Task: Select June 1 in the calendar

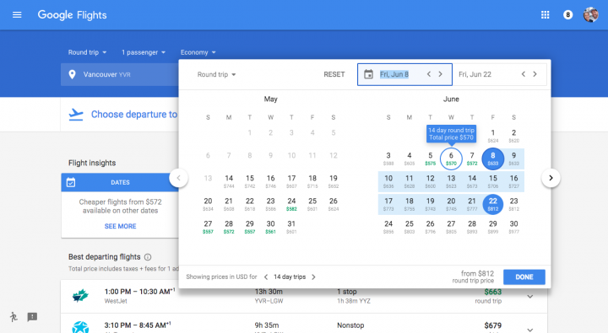Action: point(493,136)
